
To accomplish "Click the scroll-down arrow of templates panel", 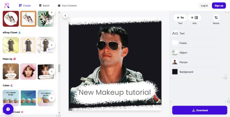I will [59, 113].
